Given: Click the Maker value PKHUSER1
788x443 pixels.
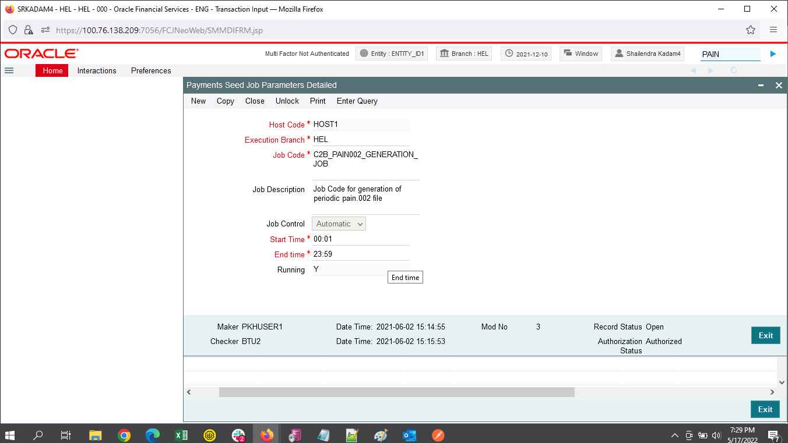Looking at the screenshot, I should coord(262,327).
